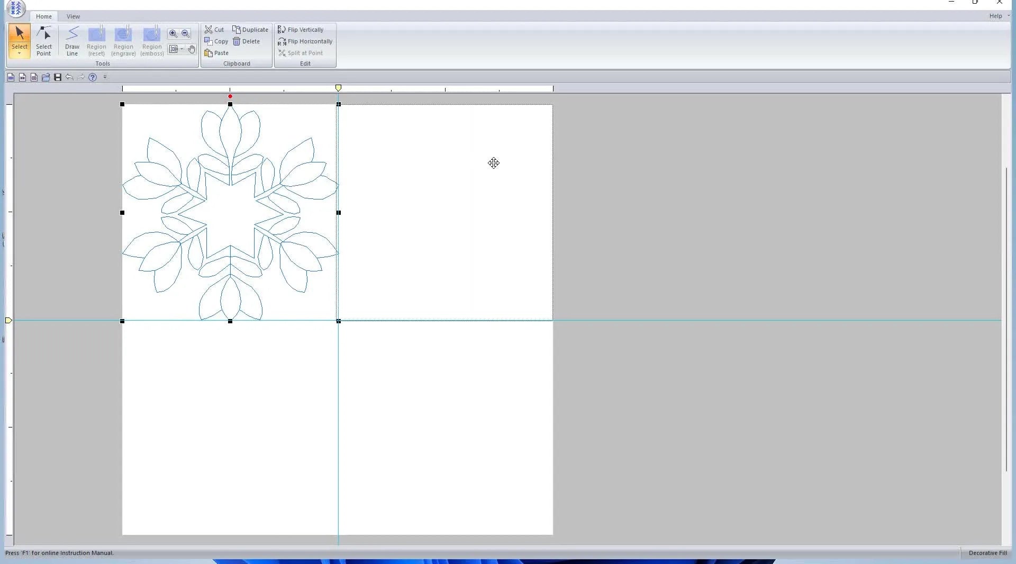Viewport: 1016px width, 564px height.
Task: Click the first new-pattern icon in quick access
Action: (x=11, y=77)
